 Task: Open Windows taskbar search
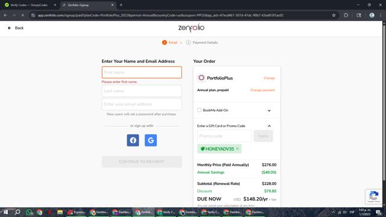(x=17, y=212)
